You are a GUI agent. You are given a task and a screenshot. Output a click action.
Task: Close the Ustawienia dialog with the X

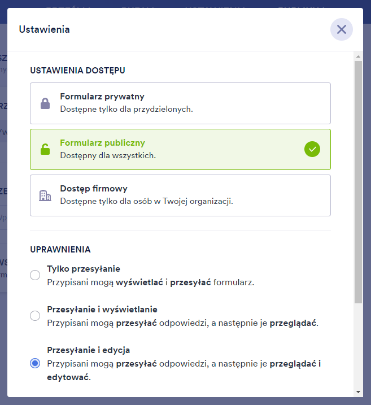point(341,29)
